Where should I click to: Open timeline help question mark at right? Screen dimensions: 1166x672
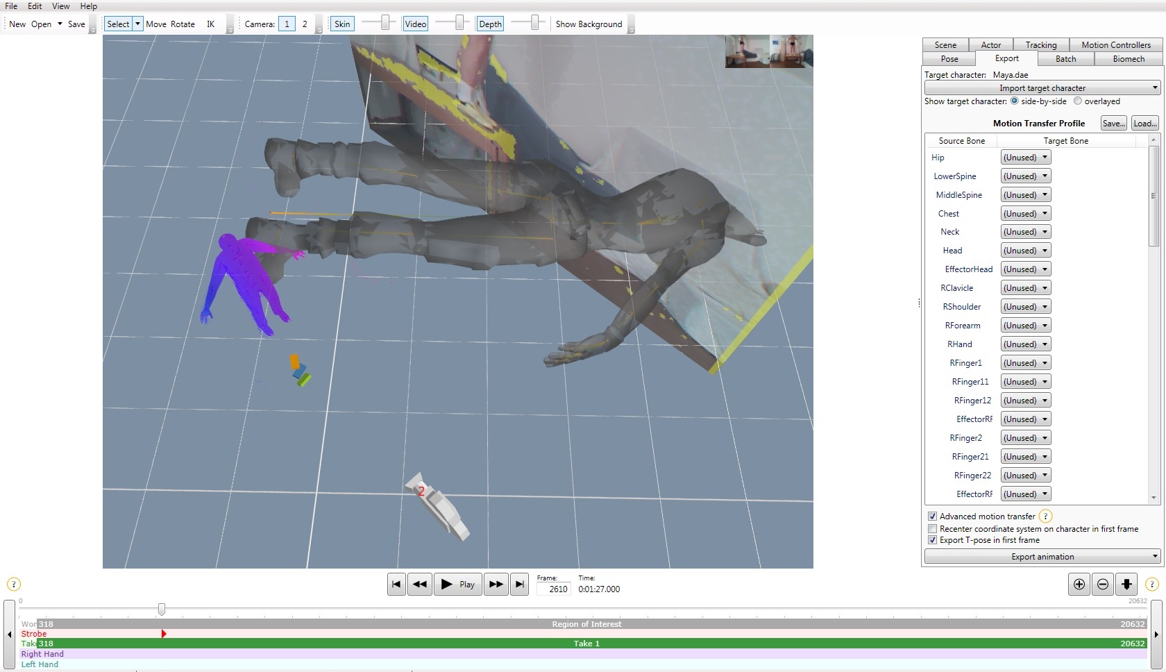point(1151,585)
